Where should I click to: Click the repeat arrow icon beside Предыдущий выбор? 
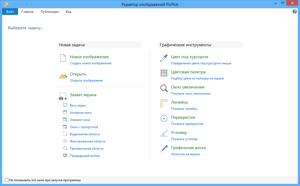click(65, 155)
